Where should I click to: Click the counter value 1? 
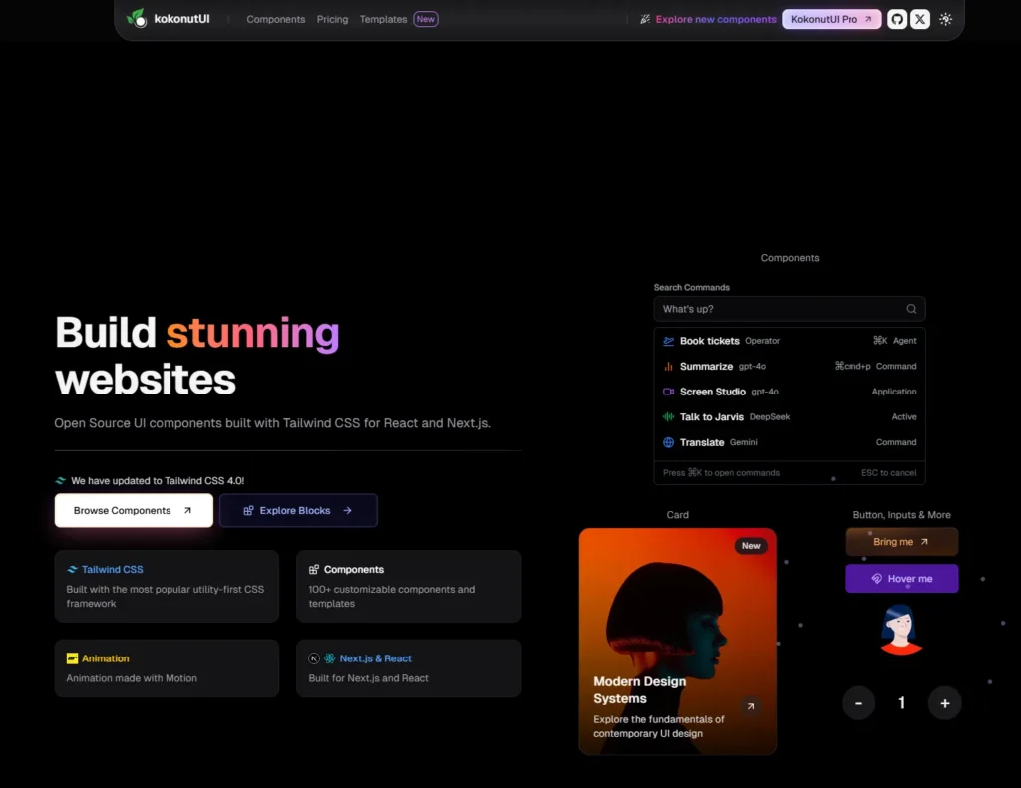pos(901,703)
